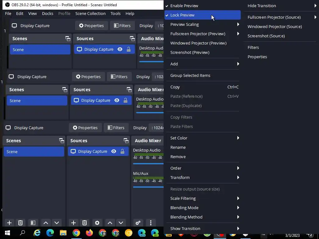Image resolution: width=319 pixels, height=239 pixels.
Task: Click the OBS logo in the title bar
Action: click(x=7, y=5)
